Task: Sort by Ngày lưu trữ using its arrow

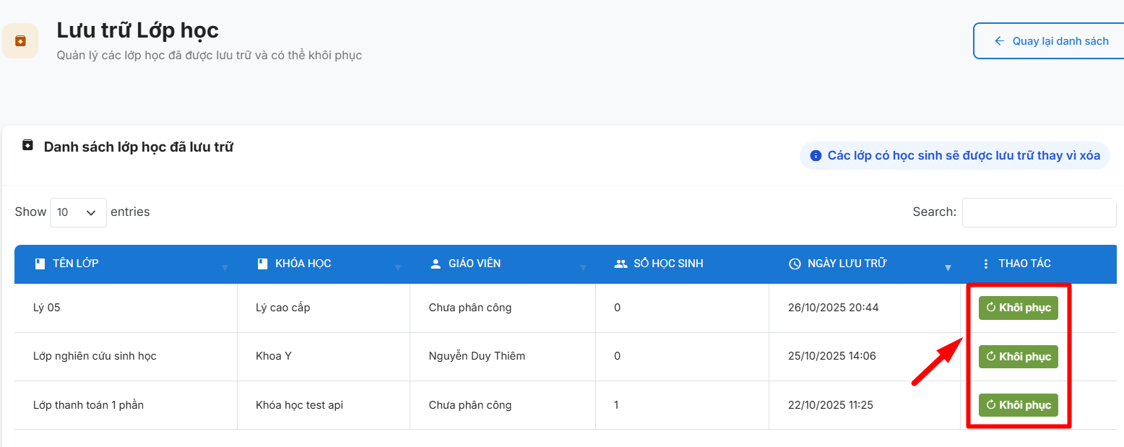Action: pyautogui.click(x=948, y=268)
